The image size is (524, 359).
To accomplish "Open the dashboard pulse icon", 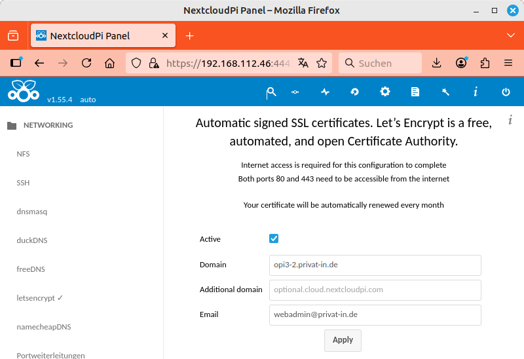I will click(325, 92).
